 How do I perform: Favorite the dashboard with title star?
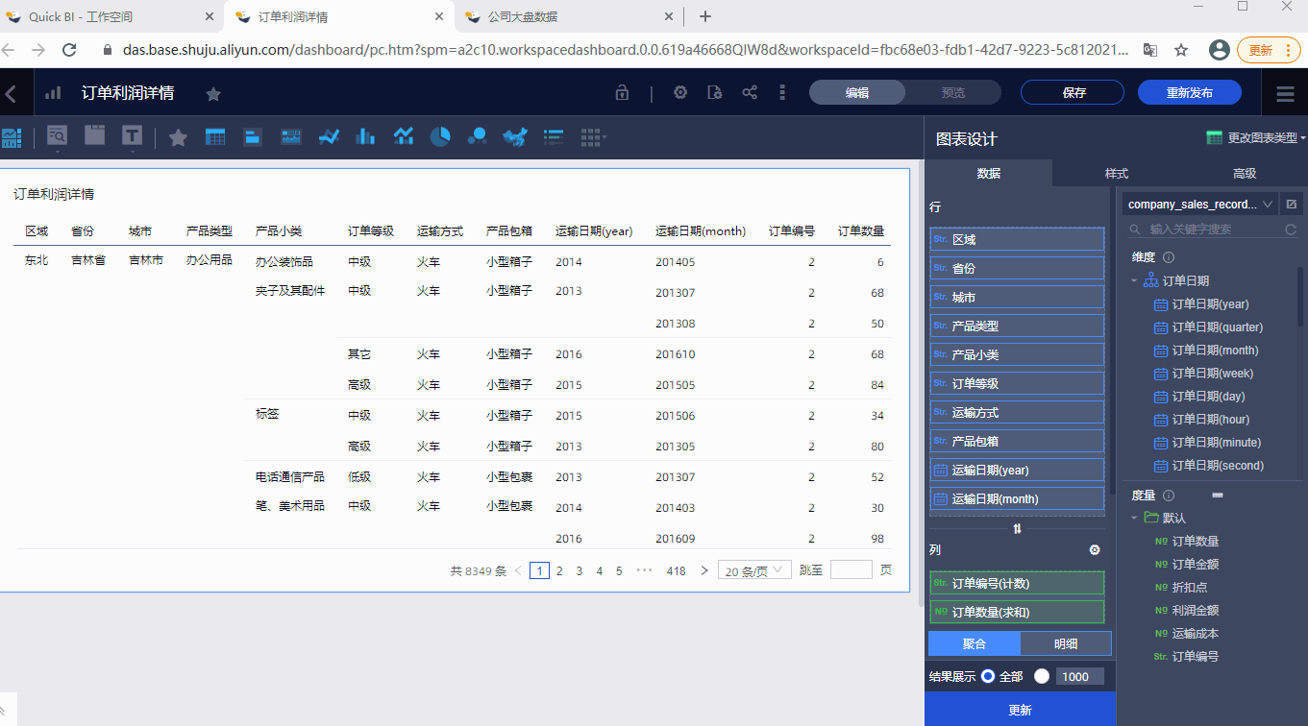213,93
